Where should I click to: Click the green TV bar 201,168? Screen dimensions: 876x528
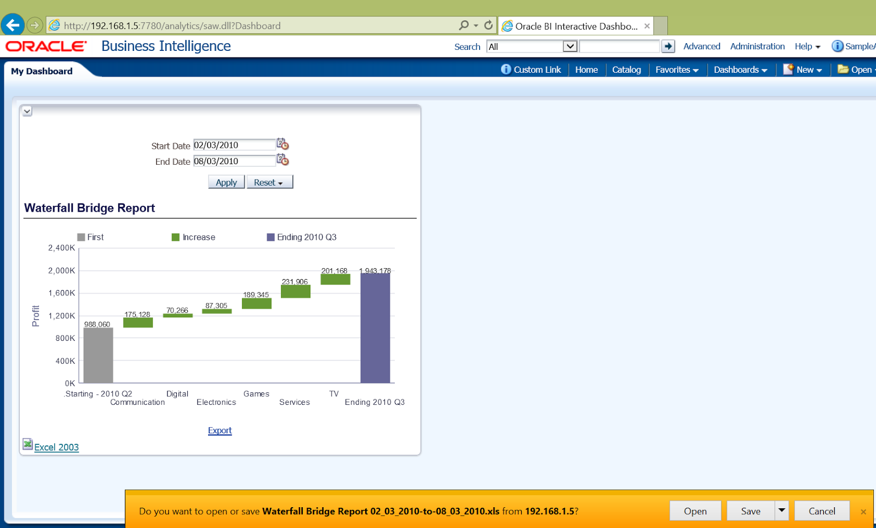click(335, 280)
